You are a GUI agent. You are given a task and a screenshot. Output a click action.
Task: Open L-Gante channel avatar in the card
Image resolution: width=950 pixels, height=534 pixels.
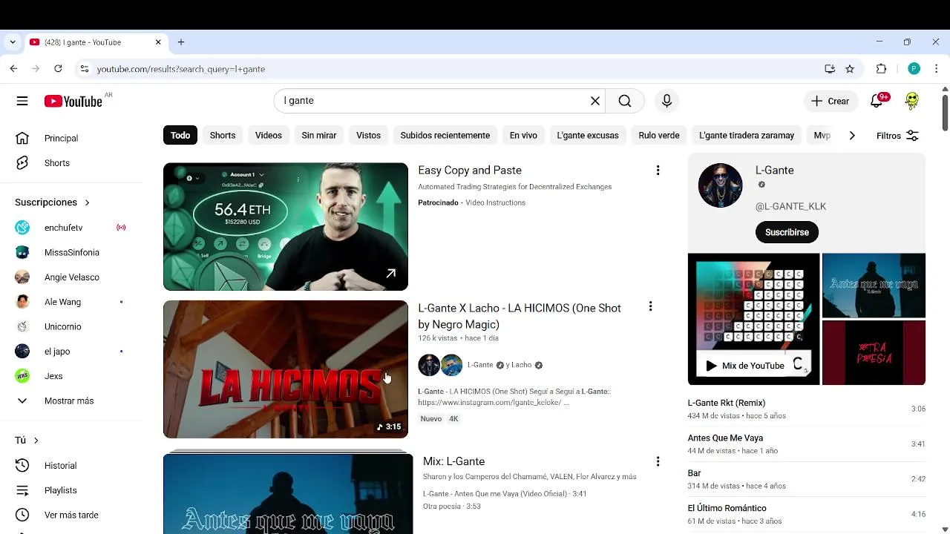(x=720, y=185)
